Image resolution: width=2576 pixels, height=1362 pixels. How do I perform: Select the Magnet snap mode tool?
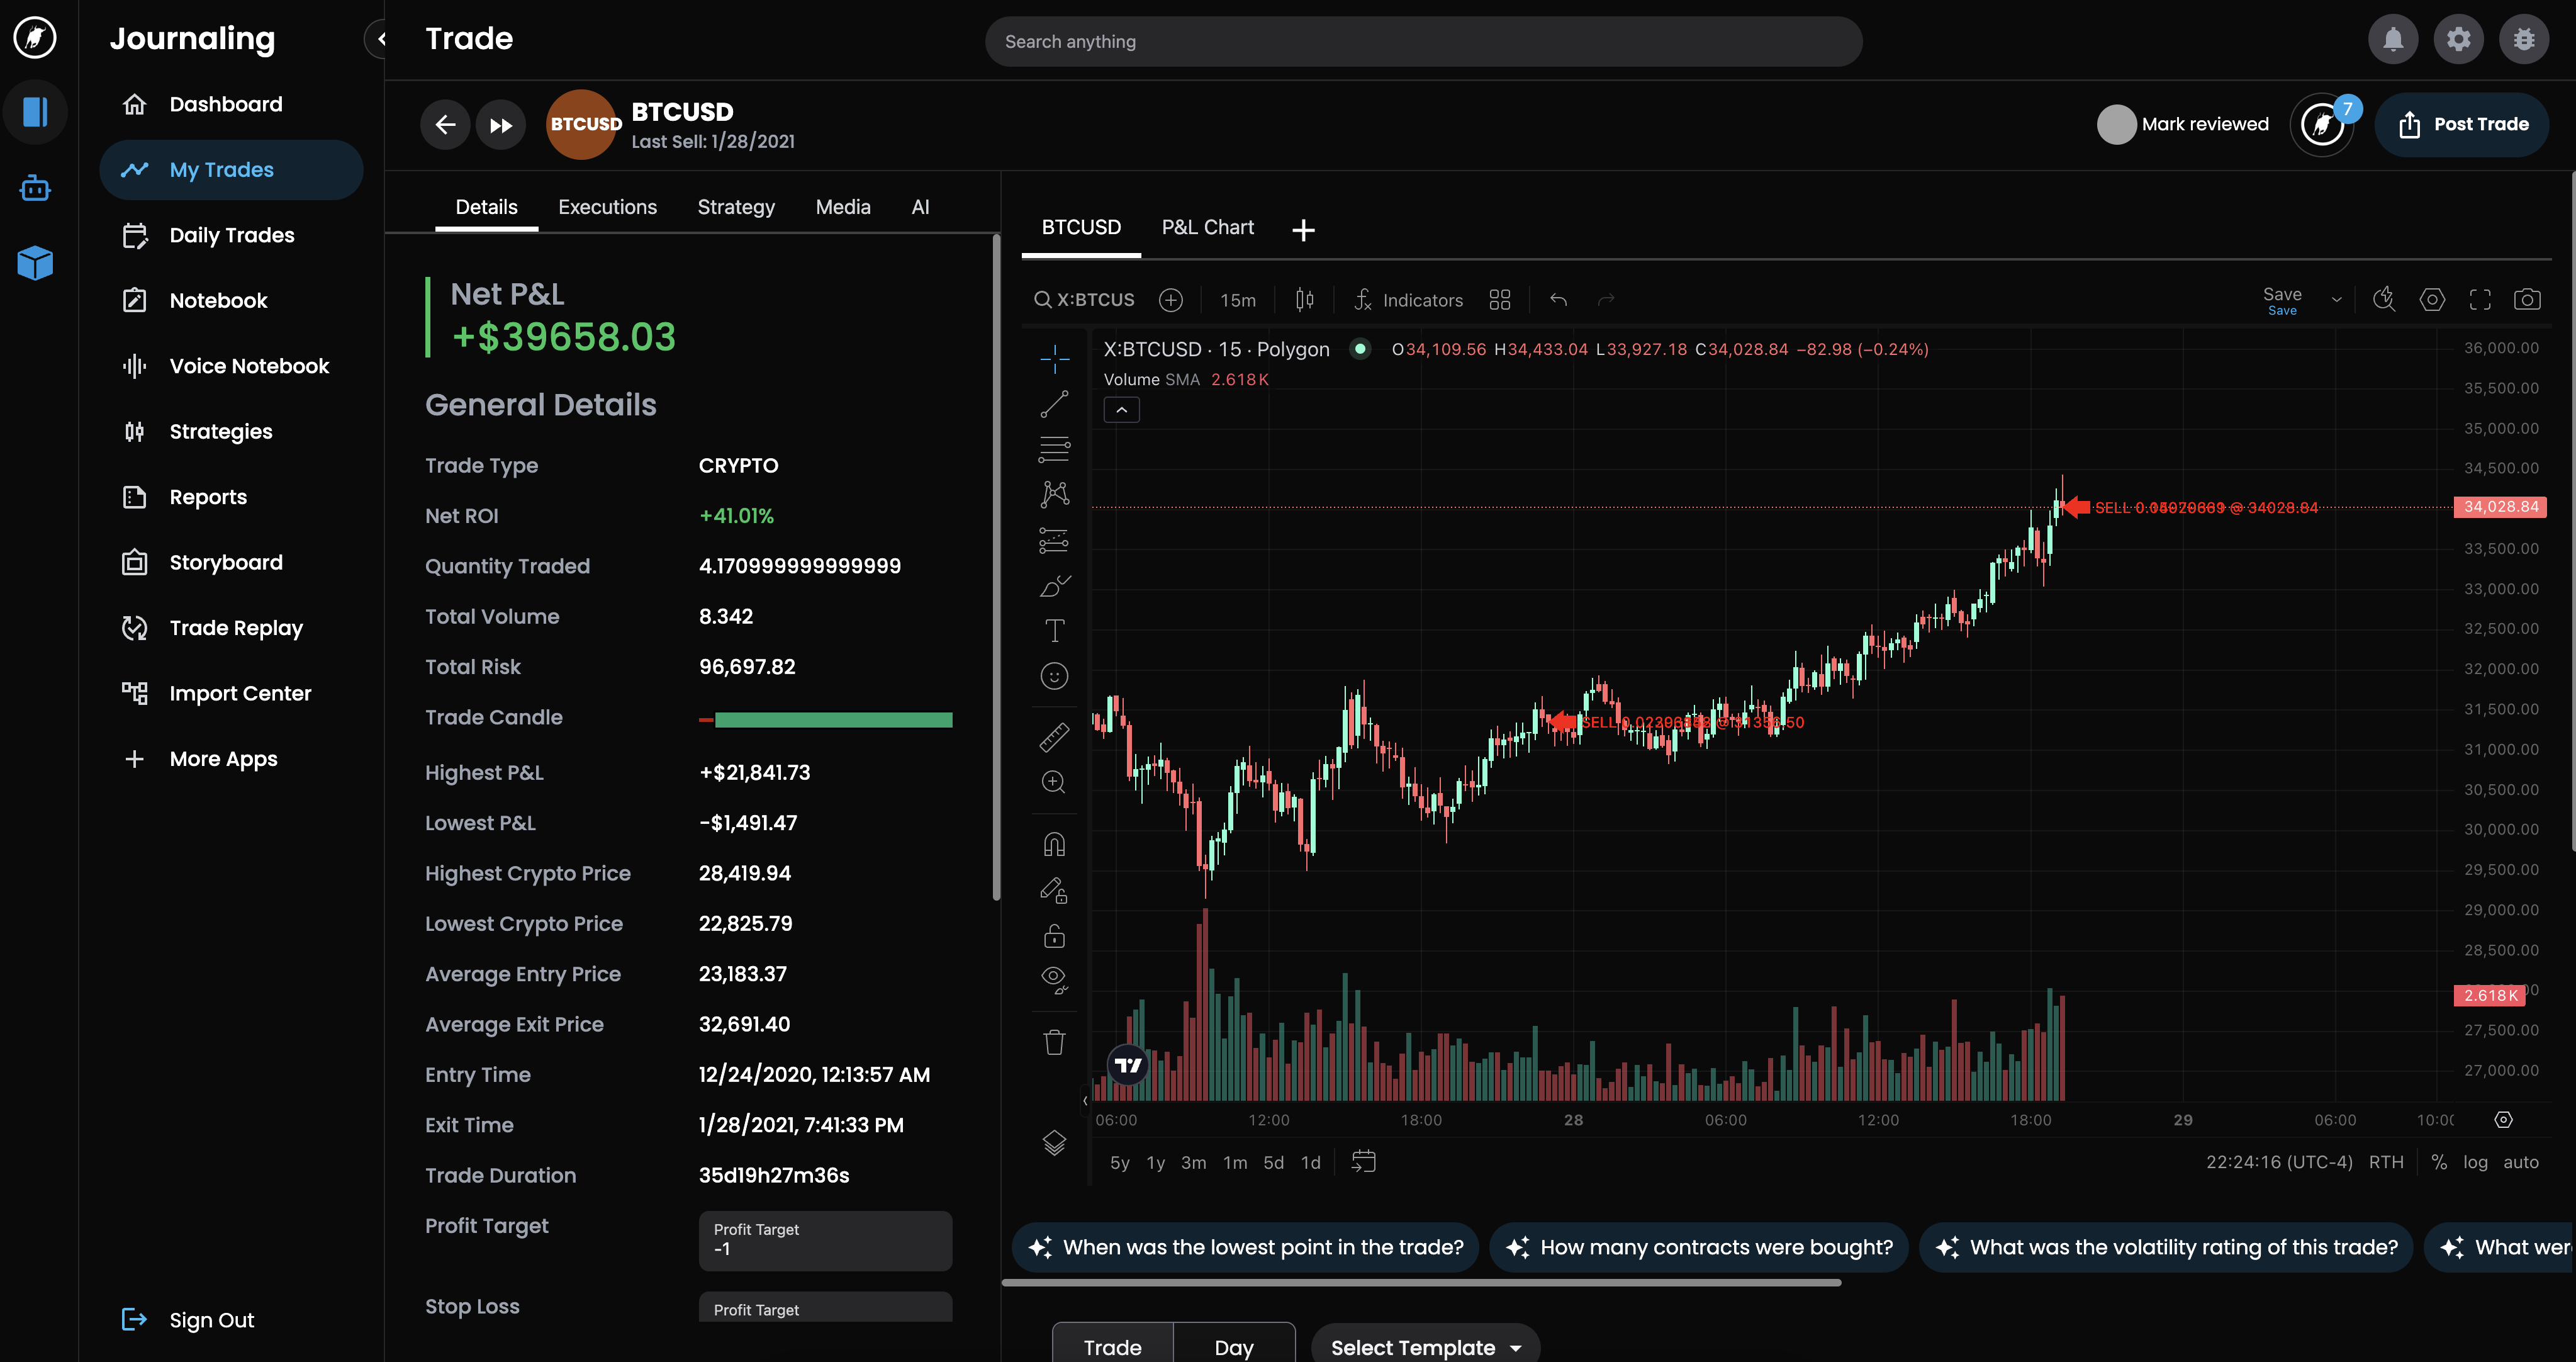1054,843
